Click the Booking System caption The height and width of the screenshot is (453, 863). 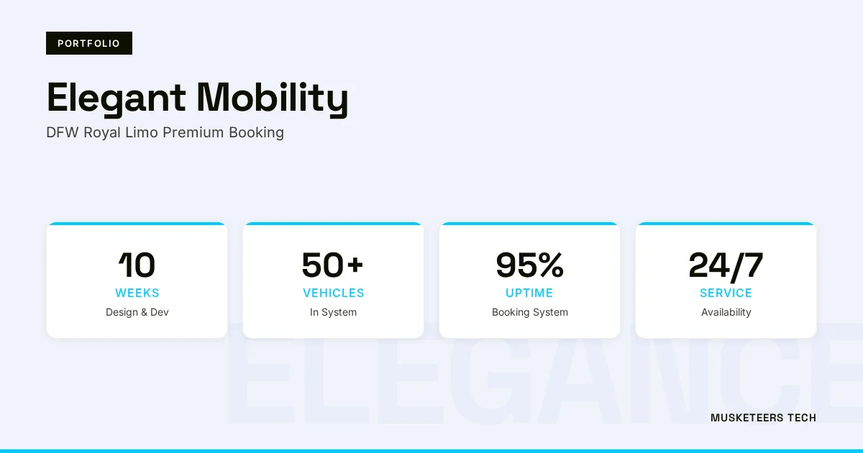pyautogui.click(x=530, y=312)
